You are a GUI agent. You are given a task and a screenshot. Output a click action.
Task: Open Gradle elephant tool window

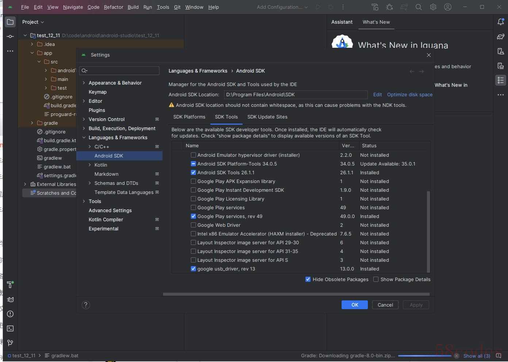coord(501,36)
